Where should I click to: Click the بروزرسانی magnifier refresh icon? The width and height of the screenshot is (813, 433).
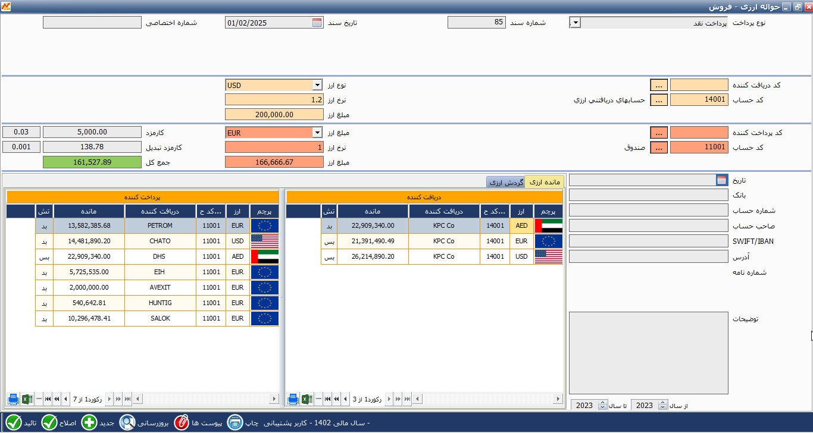(x=127, y=423)
